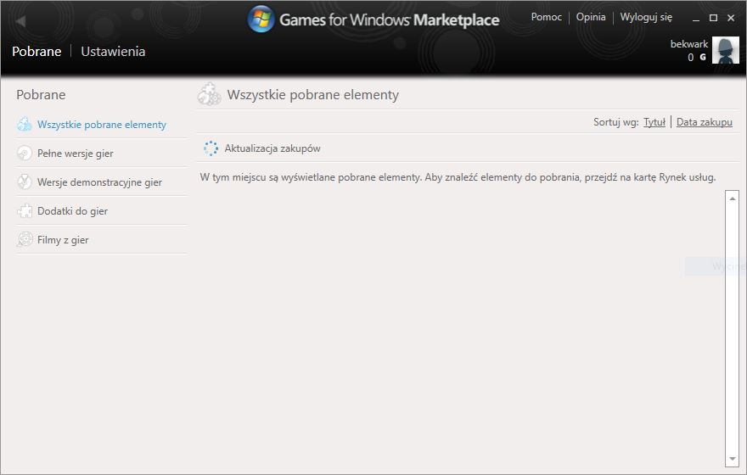Select Dodatki do gier category
This screenshot has width=747, height=475.
click(72, 211)
